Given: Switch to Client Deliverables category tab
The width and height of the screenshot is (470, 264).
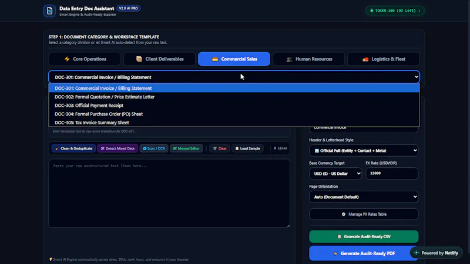Looking at the screenshot, I should coord(159,59).
